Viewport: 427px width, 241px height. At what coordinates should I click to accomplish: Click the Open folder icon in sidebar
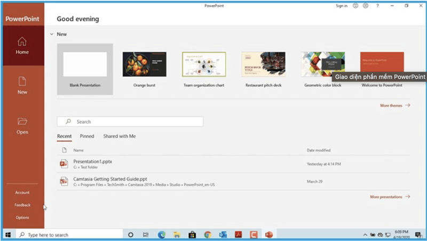(22, 122)
